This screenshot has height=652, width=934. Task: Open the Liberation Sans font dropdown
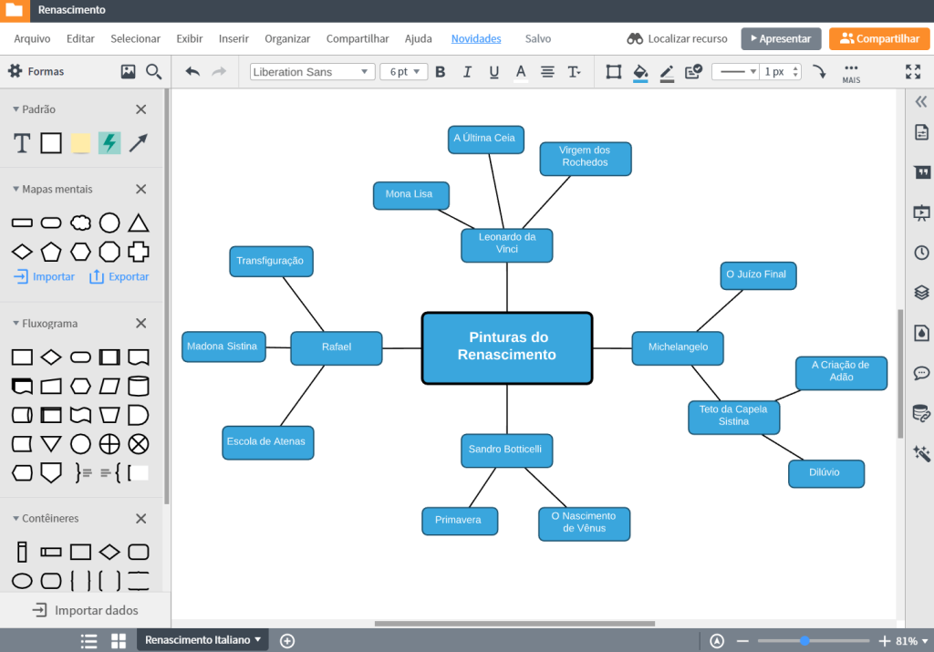coord(312,72)
